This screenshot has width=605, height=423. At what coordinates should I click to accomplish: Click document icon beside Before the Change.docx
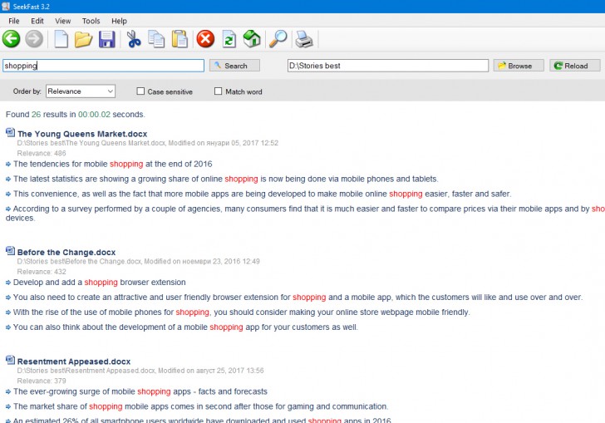coord(11,251)
